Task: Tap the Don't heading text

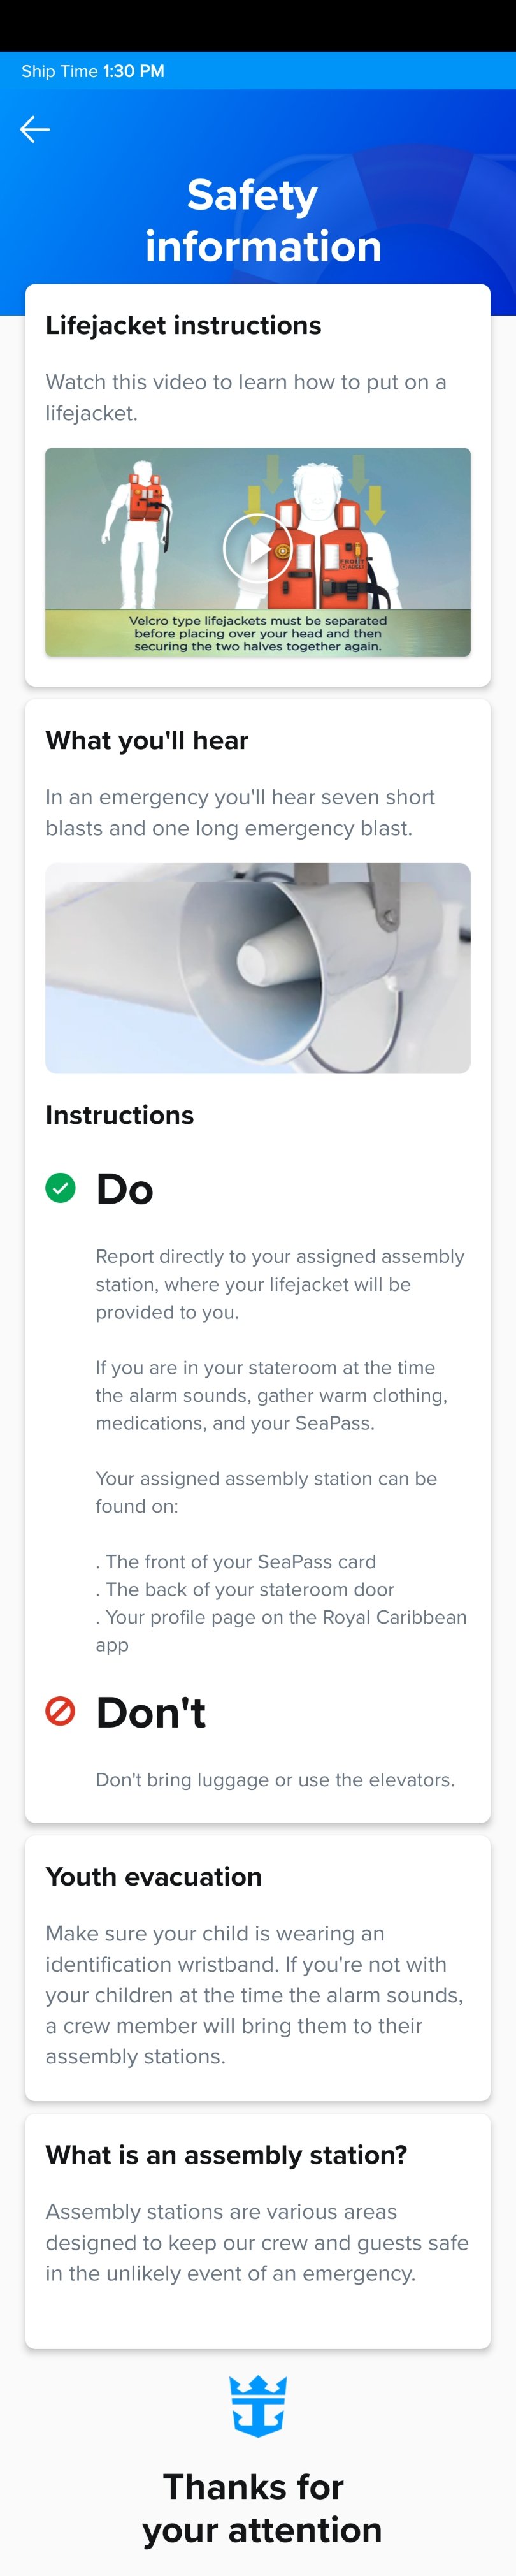Action: pos(151,1712)
